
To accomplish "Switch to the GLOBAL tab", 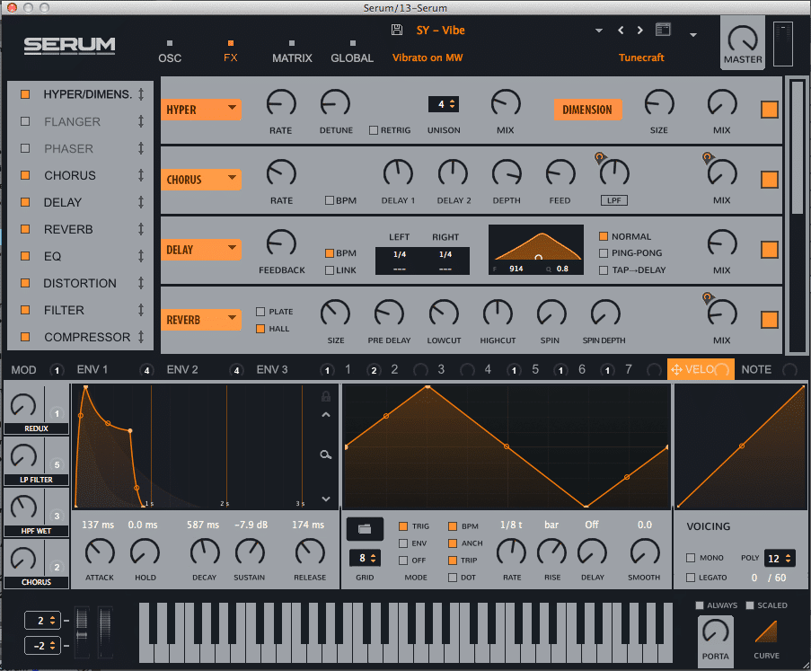I will (352, 58).
